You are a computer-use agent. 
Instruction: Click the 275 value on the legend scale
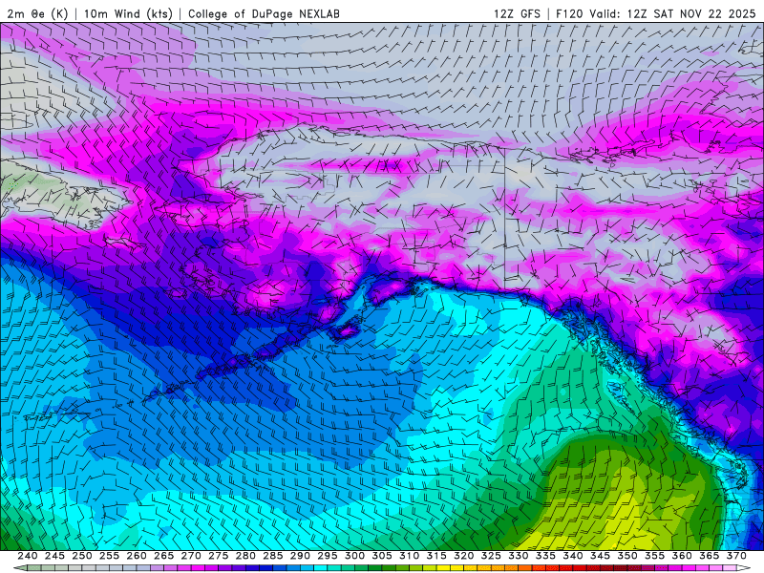point(219,556)
